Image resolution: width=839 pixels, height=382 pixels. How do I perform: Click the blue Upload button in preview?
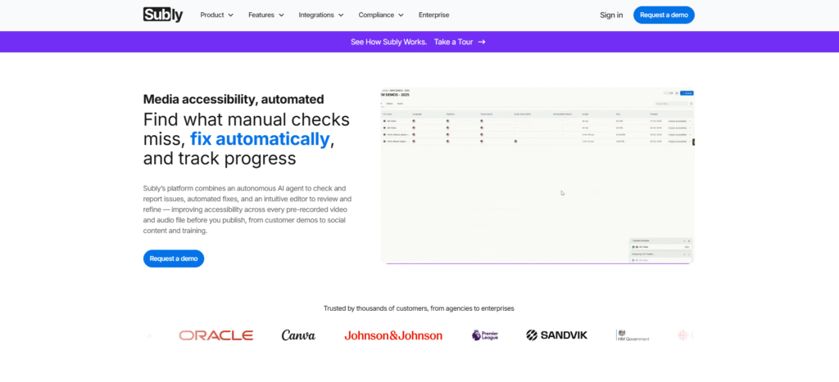pos(687,94)
